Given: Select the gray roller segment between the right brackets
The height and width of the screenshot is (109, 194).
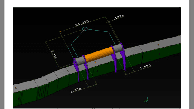Looking at the screenshot, I should [x=118, y=48].
